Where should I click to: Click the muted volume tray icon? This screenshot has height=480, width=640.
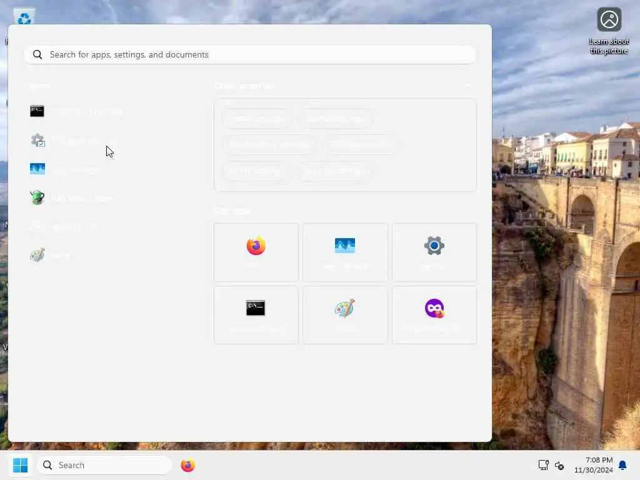559,465
